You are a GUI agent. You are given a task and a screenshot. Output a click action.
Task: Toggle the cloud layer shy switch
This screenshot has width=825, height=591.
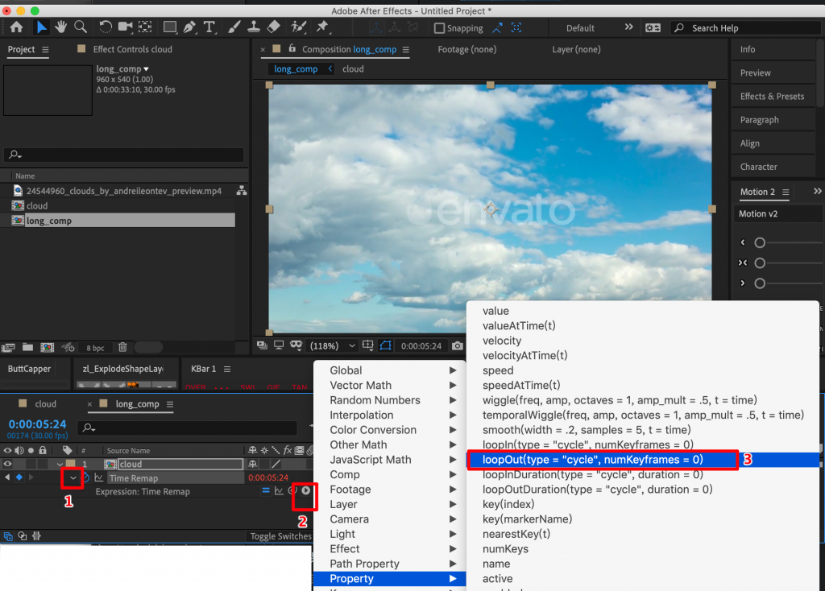click(252, 464)
